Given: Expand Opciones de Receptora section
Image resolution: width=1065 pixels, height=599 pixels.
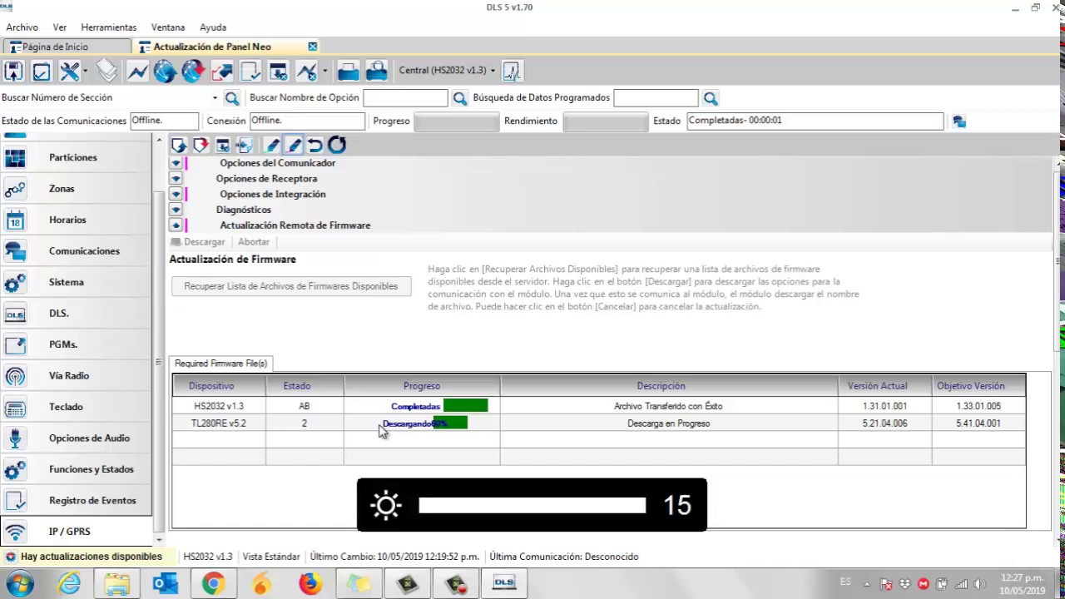Looking at the screenshot, I should tap(176, 179).
